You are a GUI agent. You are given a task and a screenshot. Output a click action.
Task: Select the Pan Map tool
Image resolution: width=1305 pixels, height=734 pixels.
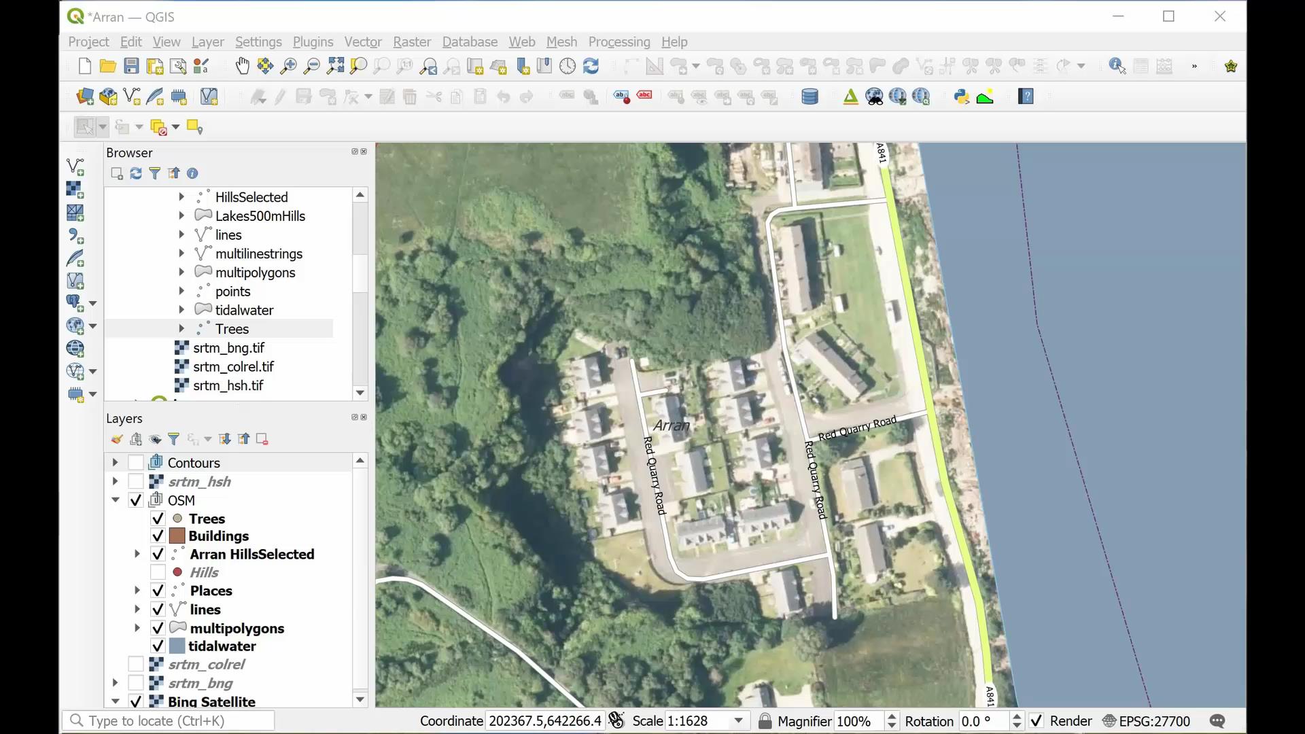[242, 66]
